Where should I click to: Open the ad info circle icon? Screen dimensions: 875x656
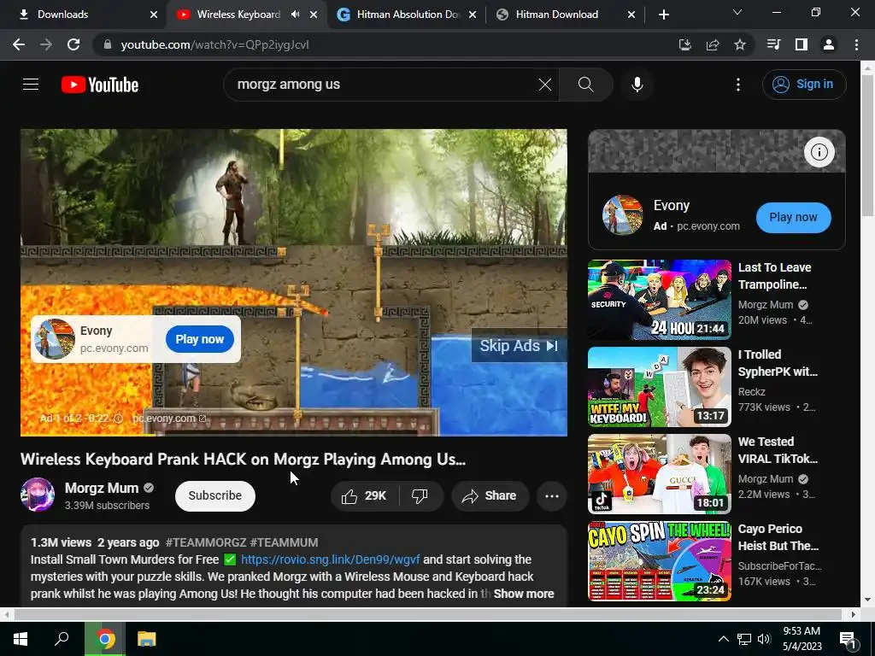pyautogui.click(x=819, y=152)
